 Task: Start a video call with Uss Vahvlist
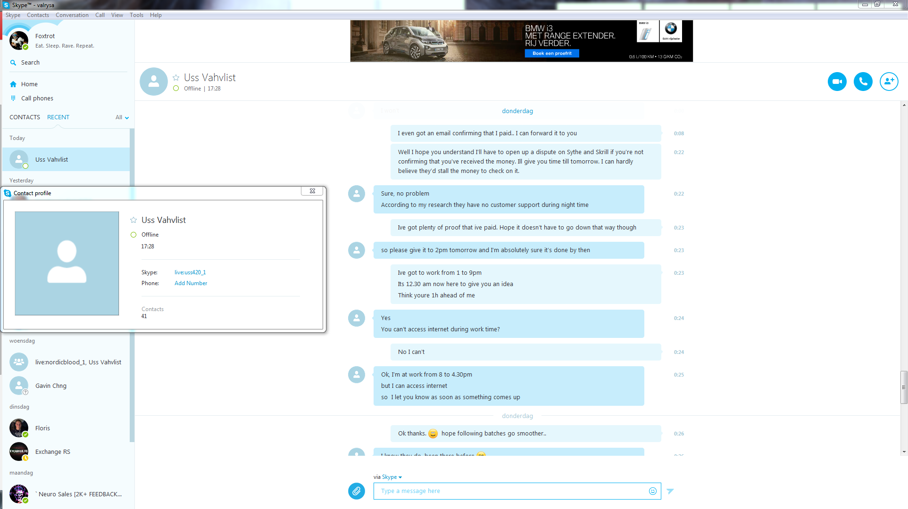point(837,82)
